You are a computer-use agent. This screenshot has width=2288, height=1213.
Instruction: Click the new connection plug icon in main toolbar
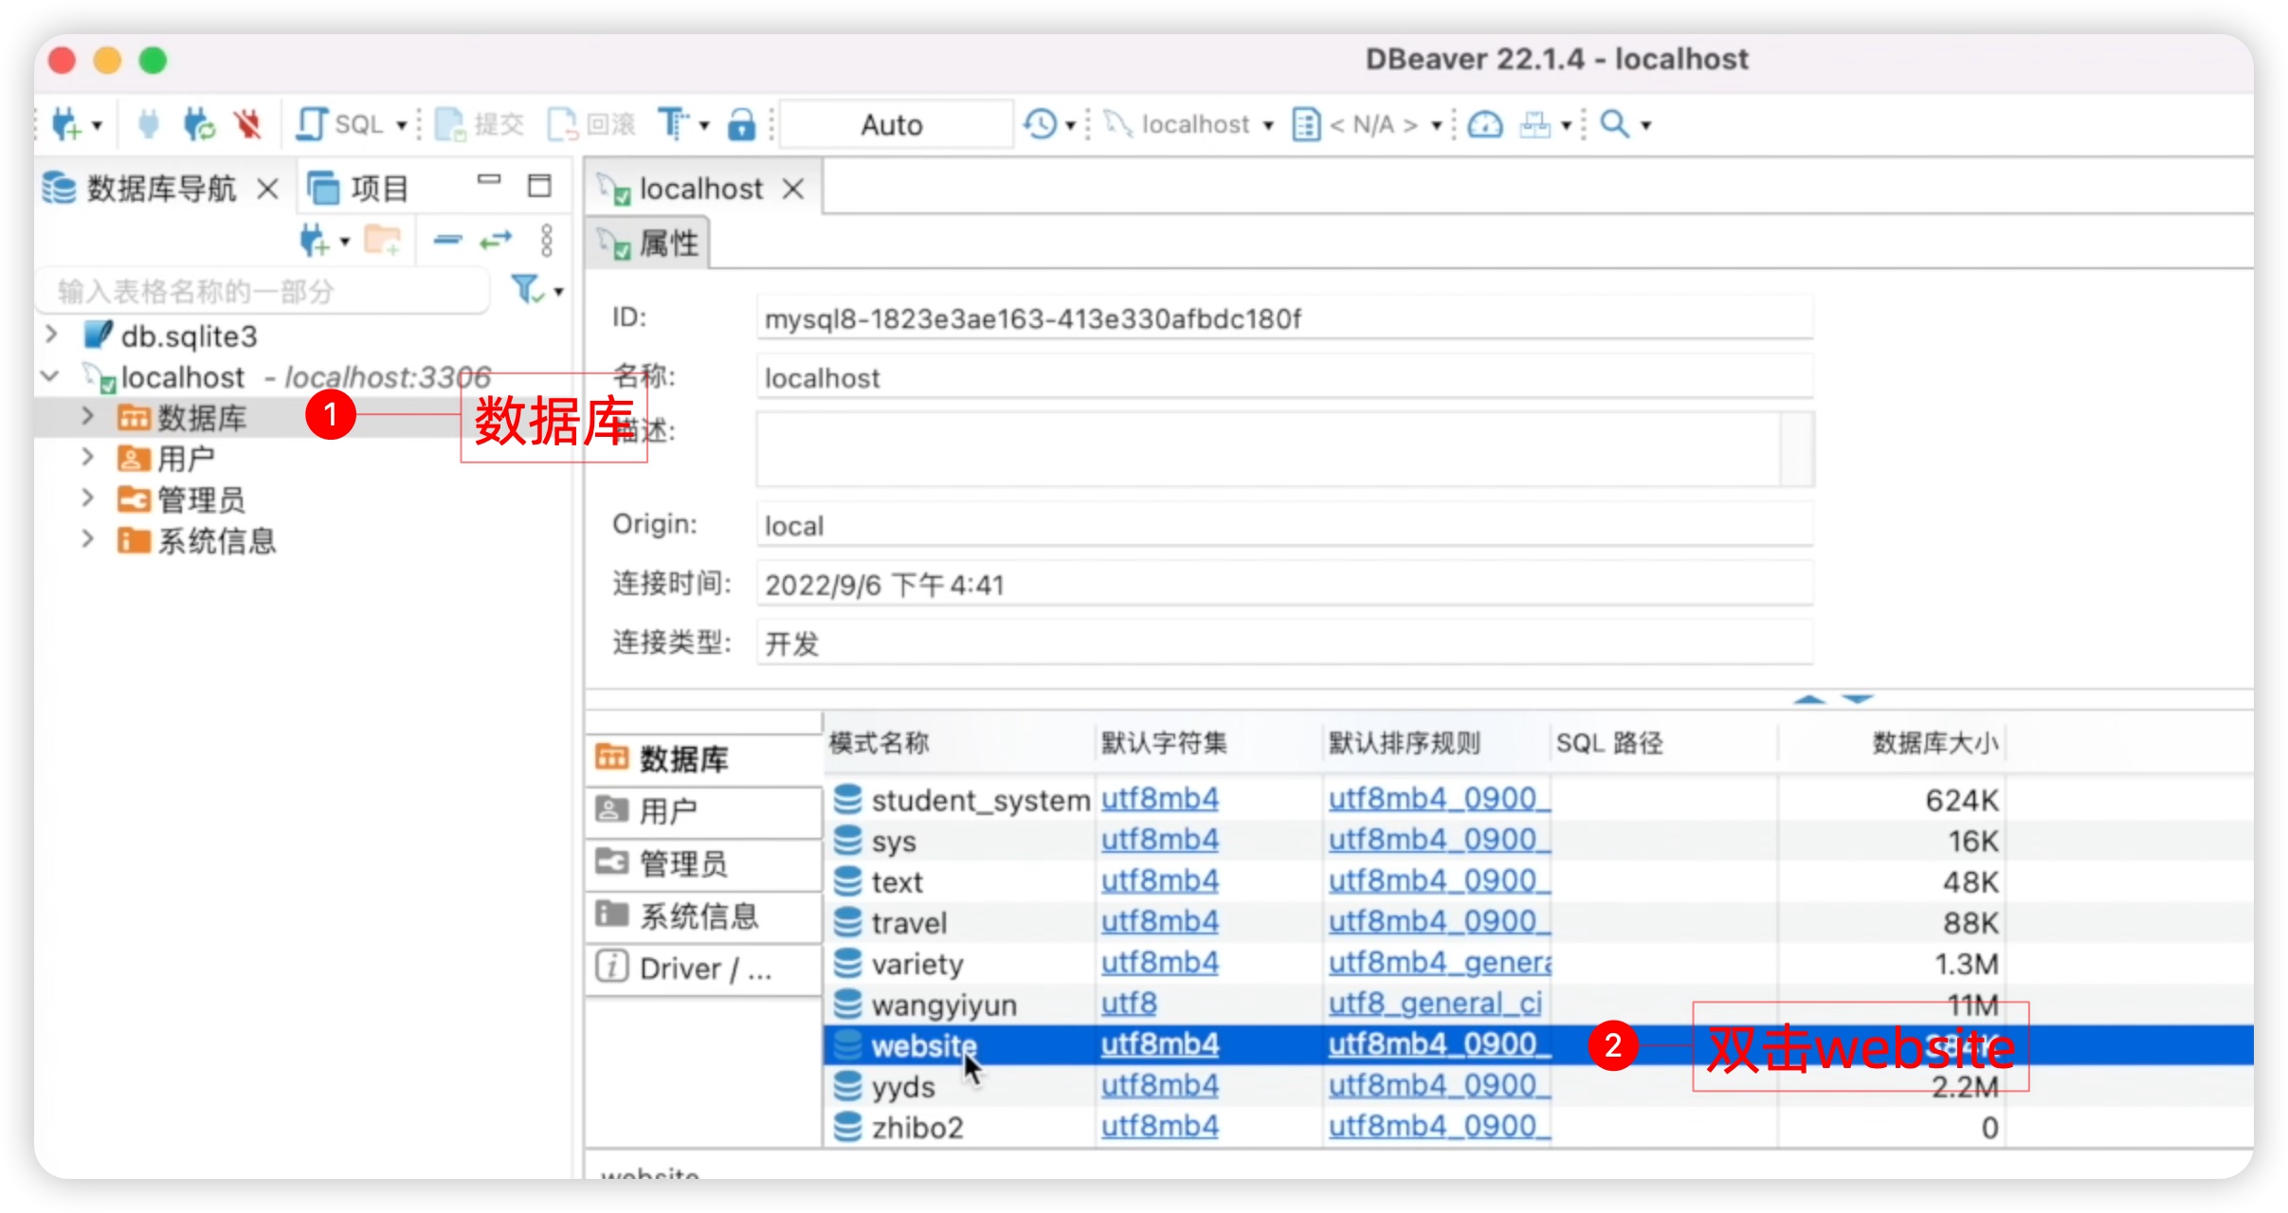[66, 124]
